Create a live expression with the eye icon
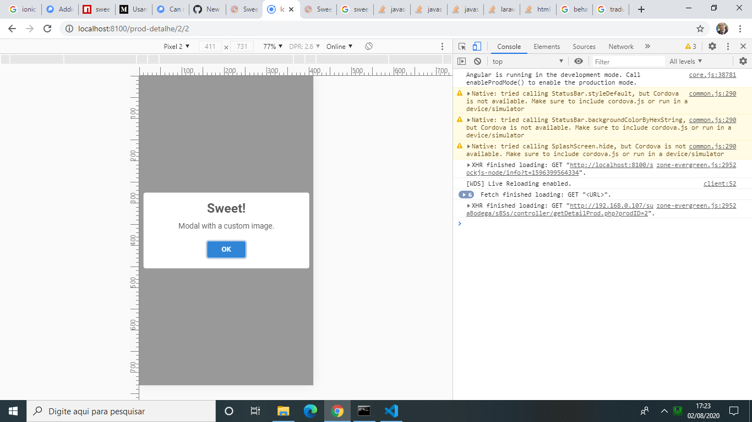The height and width of the screenshot is (422, 752). (577, 61)
